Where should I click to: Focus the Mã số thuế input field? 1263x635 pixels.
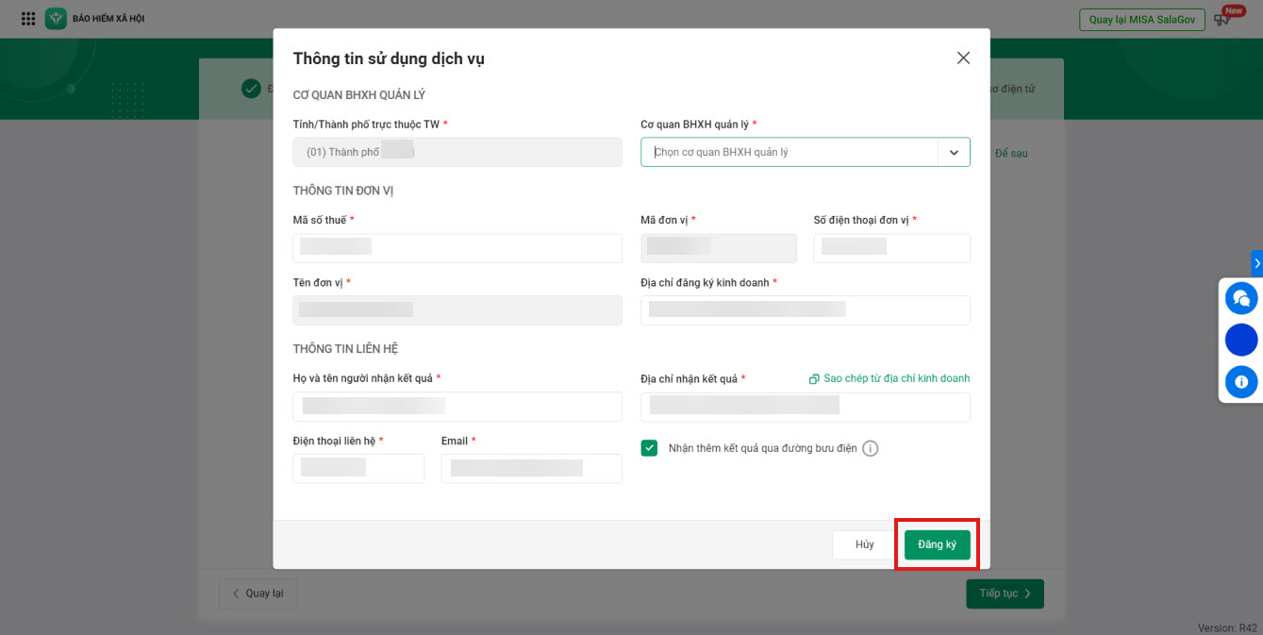pos(457,248)
